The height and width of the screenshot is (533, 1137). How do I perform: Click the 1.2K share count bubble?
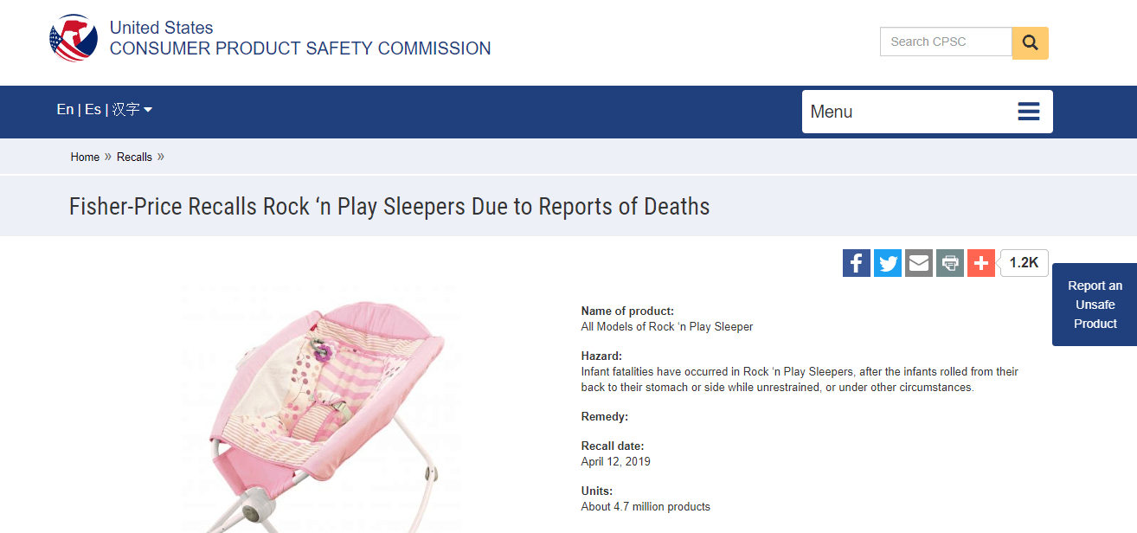1025,263
